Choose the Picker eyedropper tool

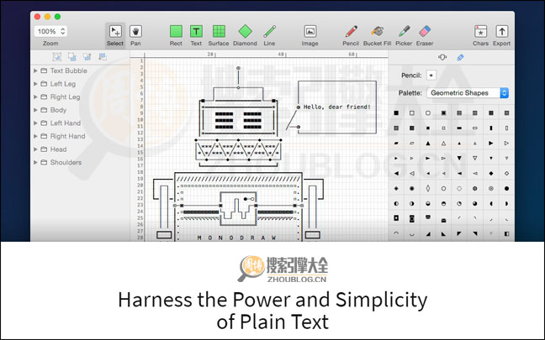pos(404,35)
